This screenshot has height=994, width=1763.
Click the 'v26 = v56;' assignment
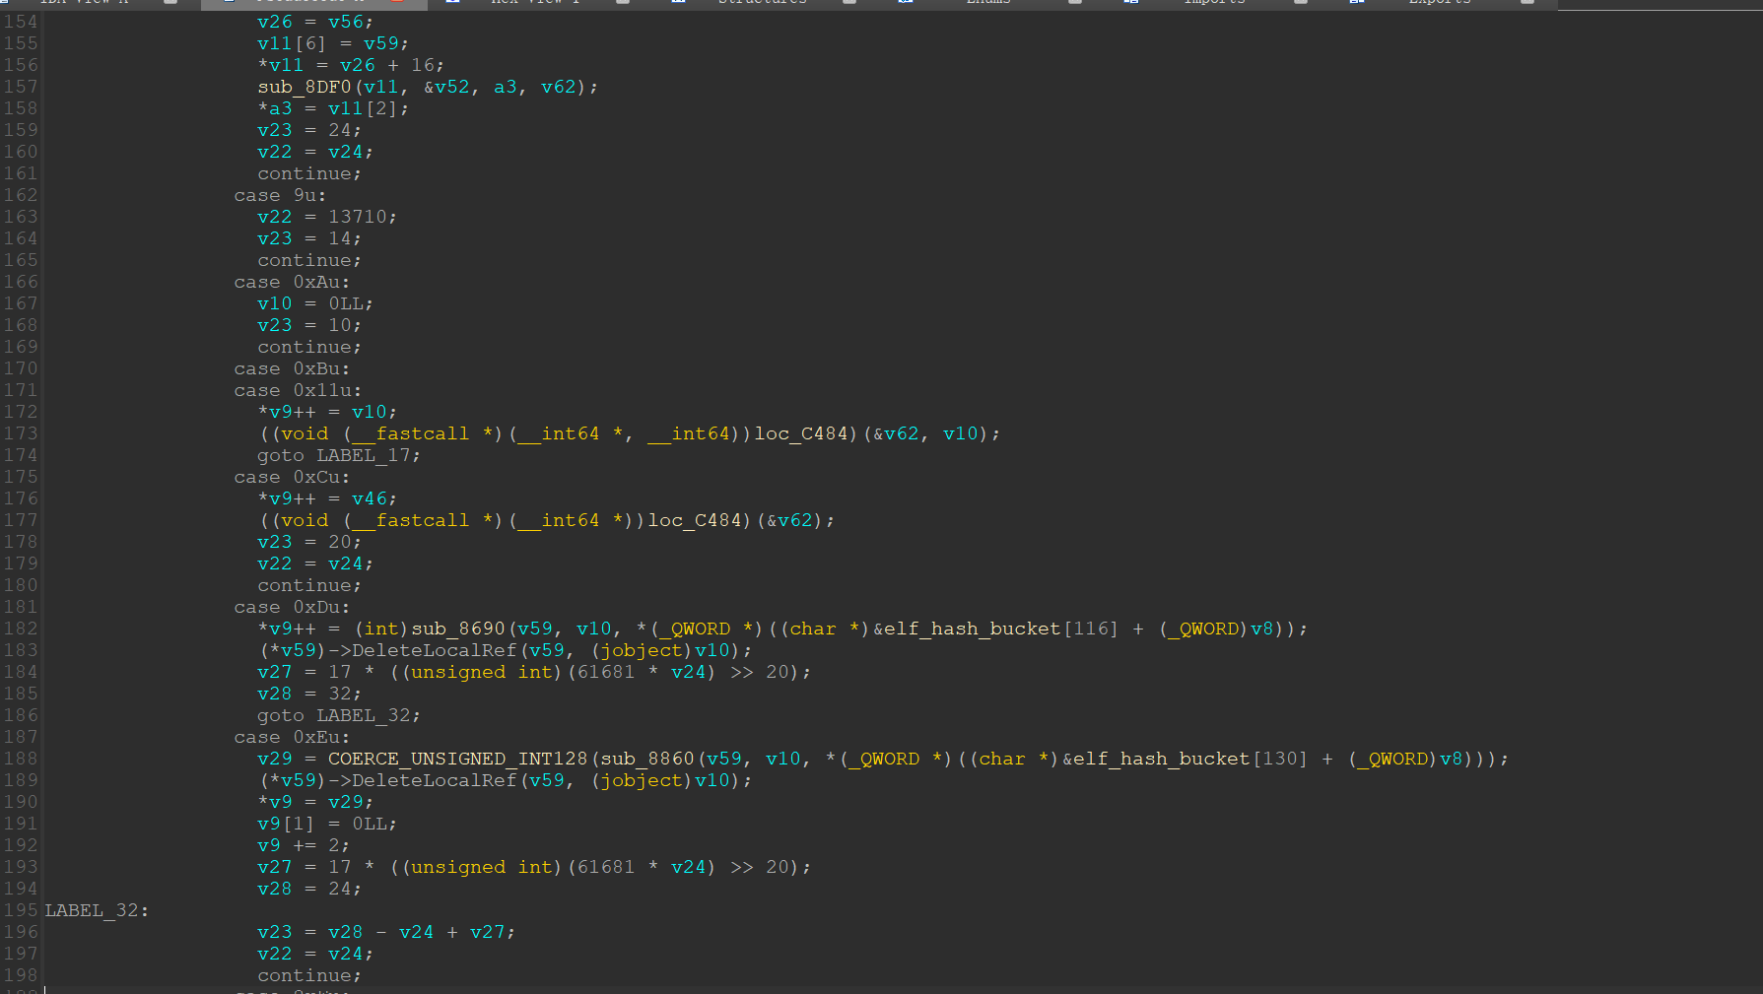pyautogui.click(x=315, y=22)
